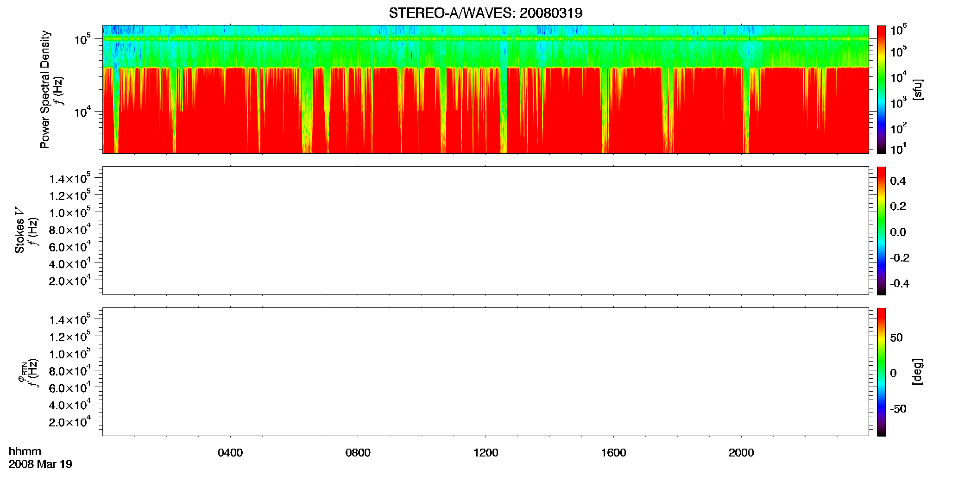Click the 1200 time tick label

(485, 453)
